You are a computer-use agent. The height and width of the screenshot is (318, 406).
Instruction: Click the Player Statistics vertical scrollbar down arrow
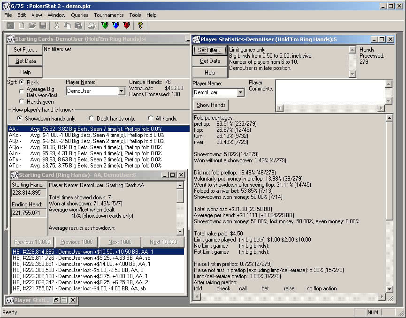(389, 289)
